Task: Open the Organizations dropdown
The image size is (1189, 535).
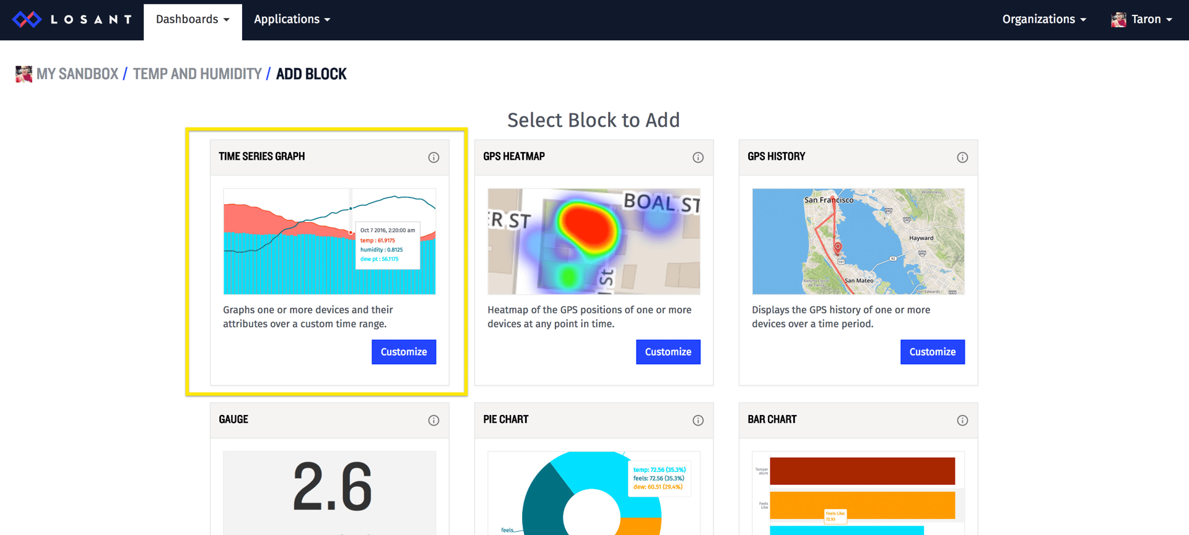Action: click(x=1044, y=20)
